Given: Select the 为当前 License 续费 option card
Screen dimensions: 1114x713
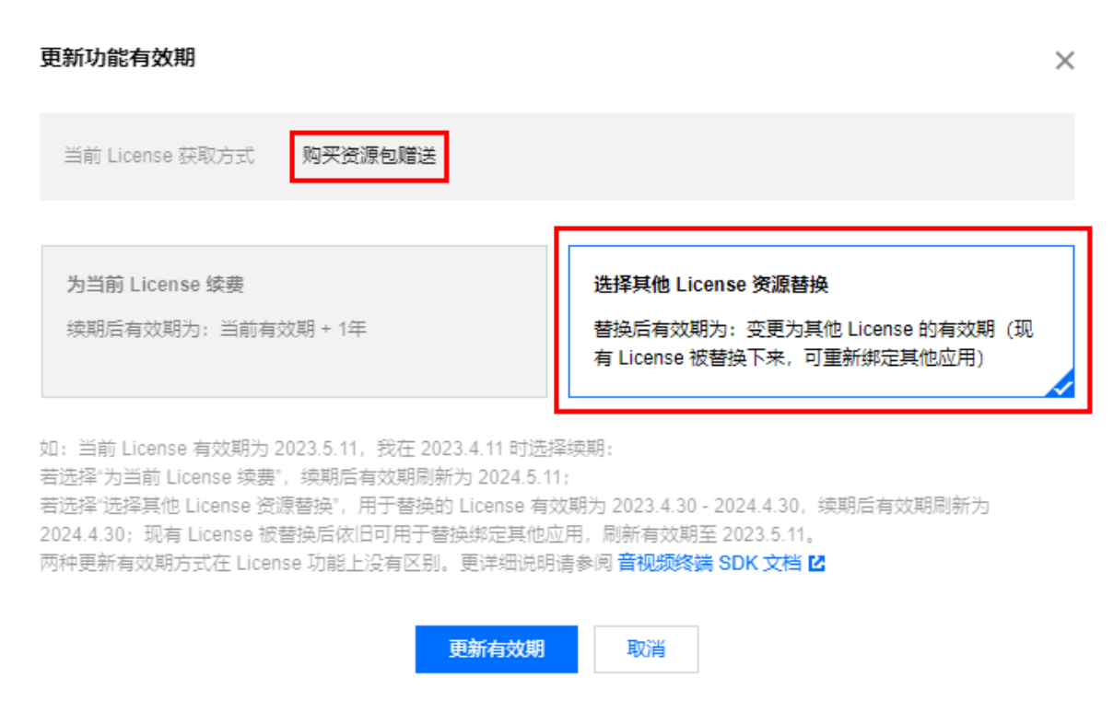Looking at the screenshot, I should 294,321.
